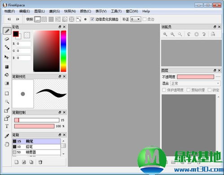Select the brush list row numbered 10
The image size is (224, 175).
[x=36, y=147]
